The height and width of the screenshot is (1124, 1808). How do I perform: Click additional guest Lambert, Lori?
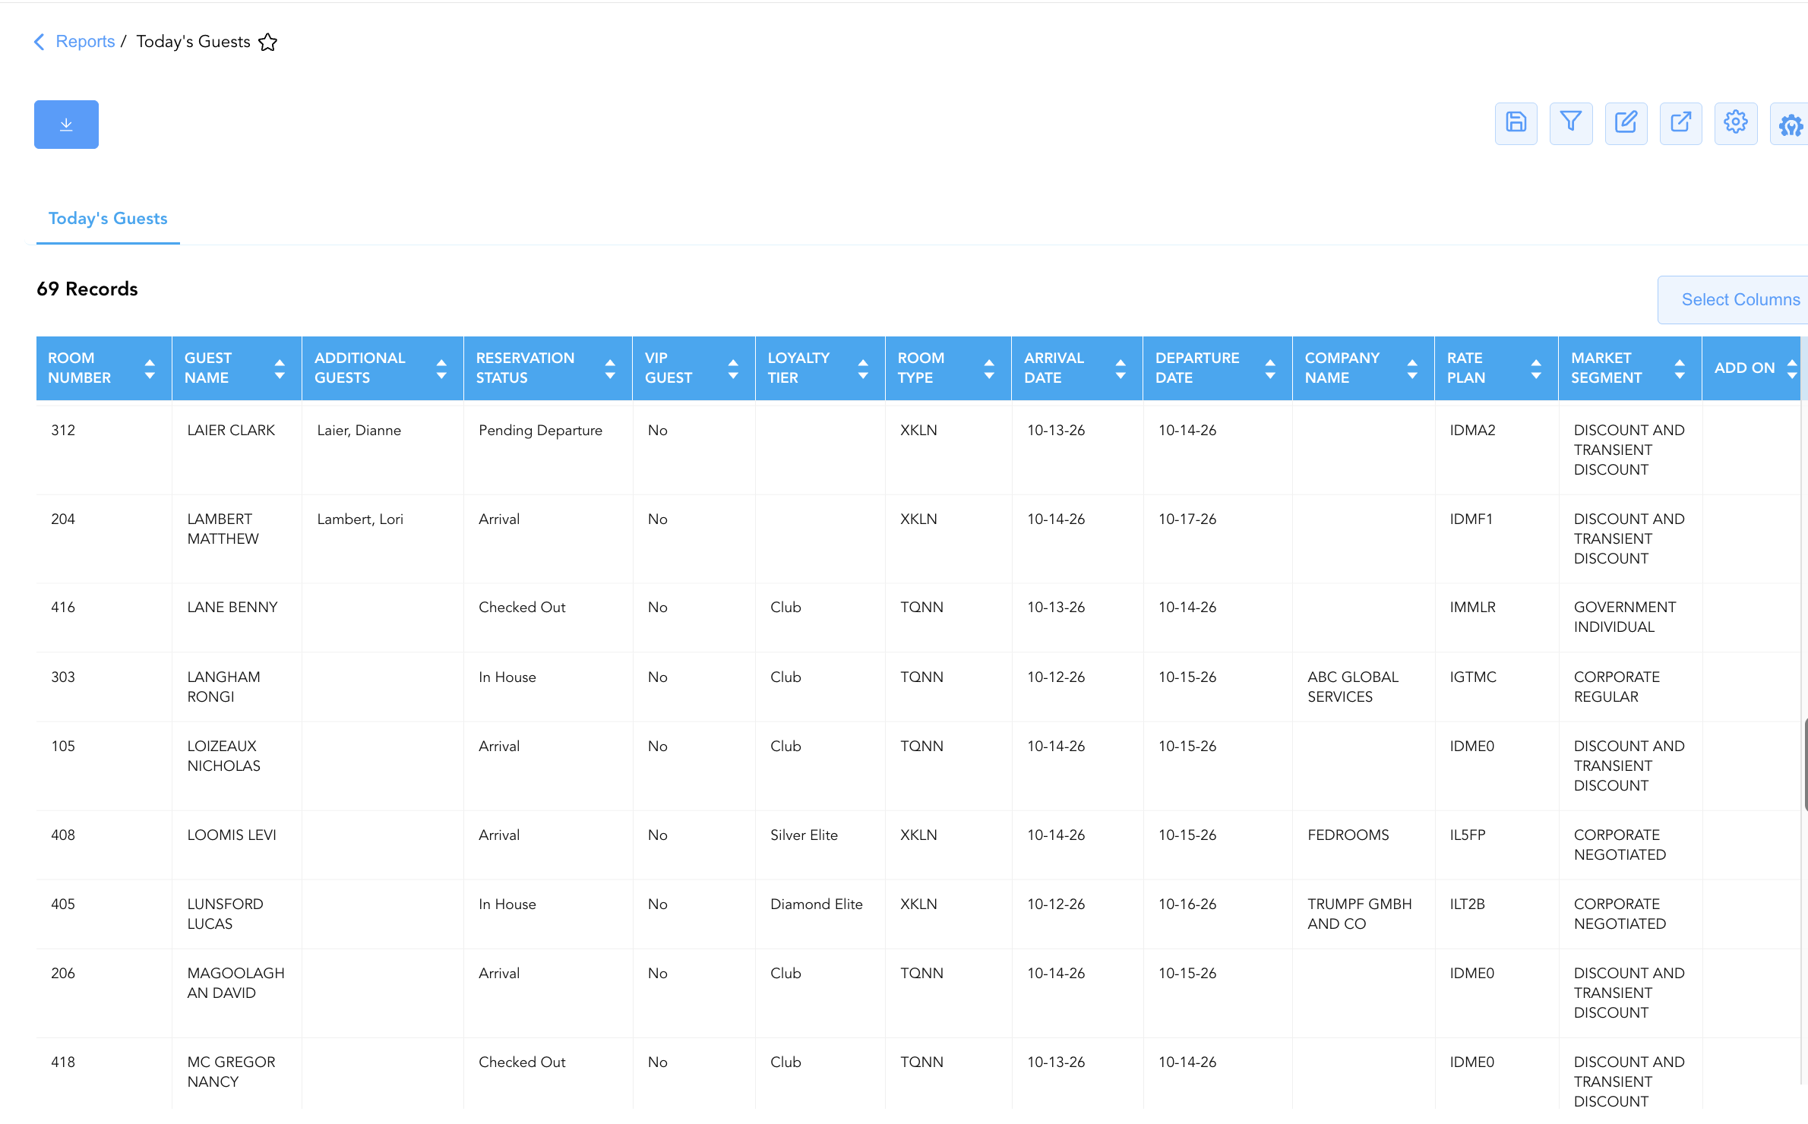tap(360, 519)
